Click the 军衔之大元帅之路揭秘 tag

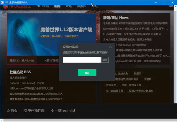pyautogui.click(x=141, y=91)
